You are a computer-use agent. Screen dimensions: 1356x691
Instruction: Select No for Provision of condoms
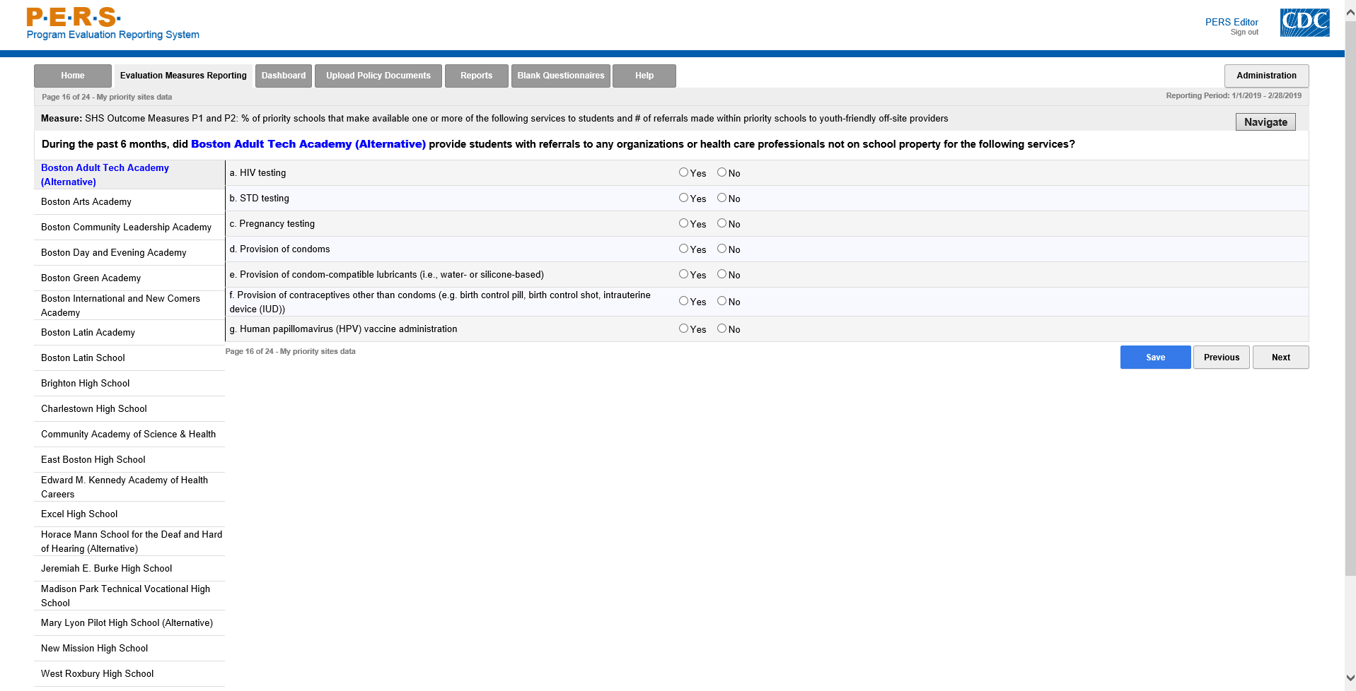pos(722,249)
